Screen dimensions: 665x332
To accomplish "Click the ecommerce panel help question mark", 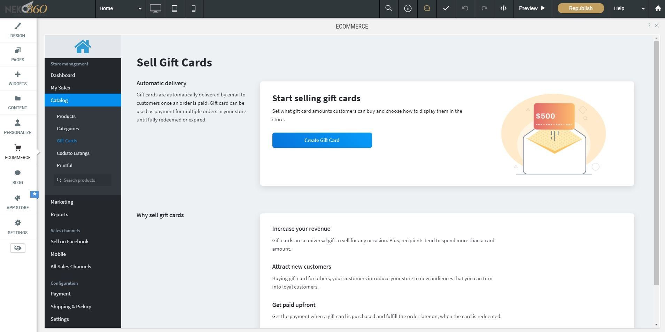I will point(649,25).
